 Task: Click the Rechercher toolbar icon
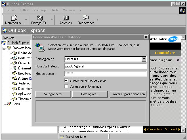pos(86,18)
